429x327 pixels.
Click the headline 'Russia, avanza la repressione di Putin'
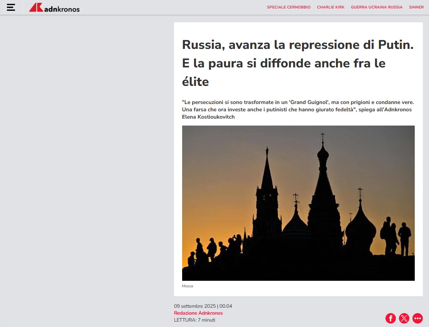tap(298, 63)
